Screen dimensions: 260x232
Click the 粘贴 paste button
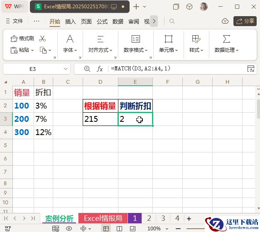[20, 50]
